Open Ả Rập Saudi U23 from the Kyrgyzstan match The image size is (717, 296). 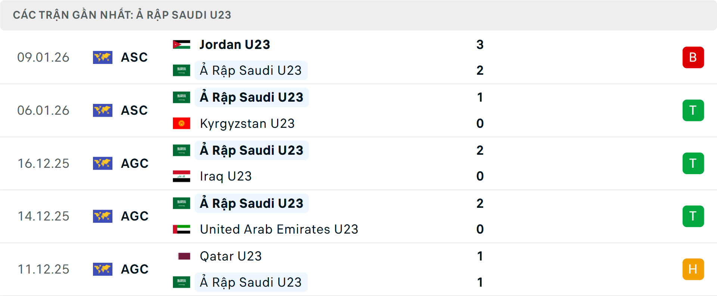click(251, 97)
